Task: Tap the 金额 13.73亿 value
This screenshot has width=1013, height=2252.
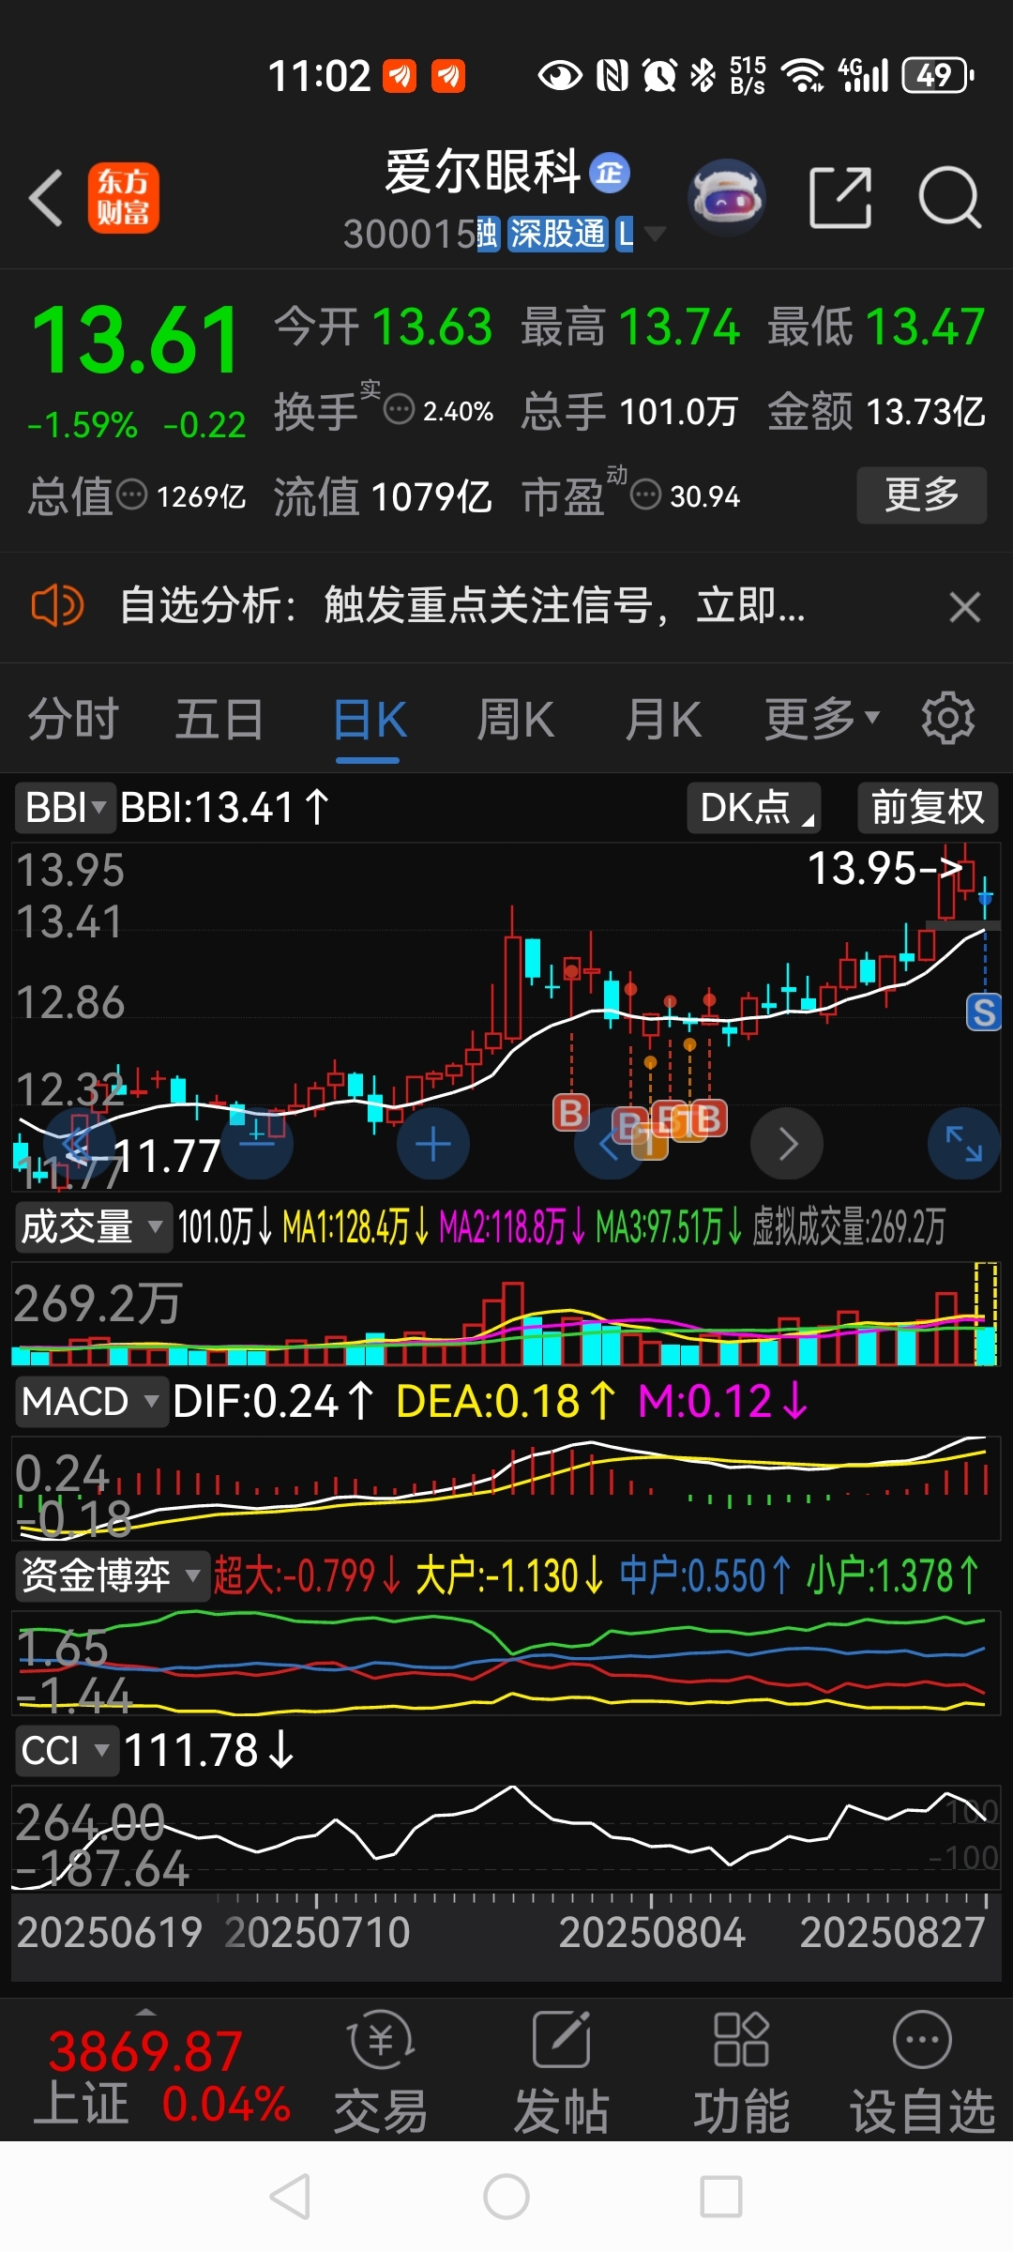Action: pyautogui.click(x=876, y=411)
